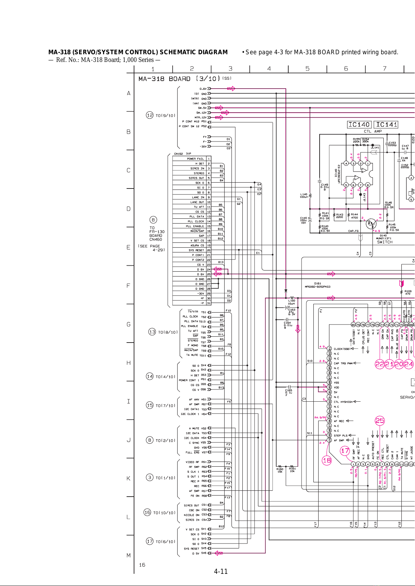
Task: Click the "4-11" page number
Action: click(x=221, y=571)
